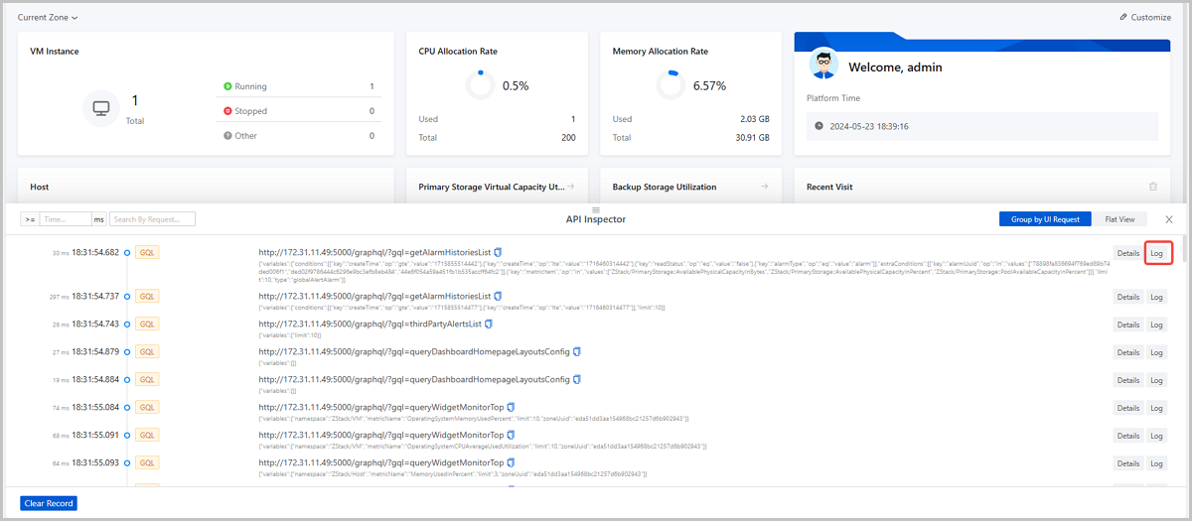This screenshot has height=521, width=1192.
Task: Click the VM Instance monitor icon
Action: tap(101, 108)
